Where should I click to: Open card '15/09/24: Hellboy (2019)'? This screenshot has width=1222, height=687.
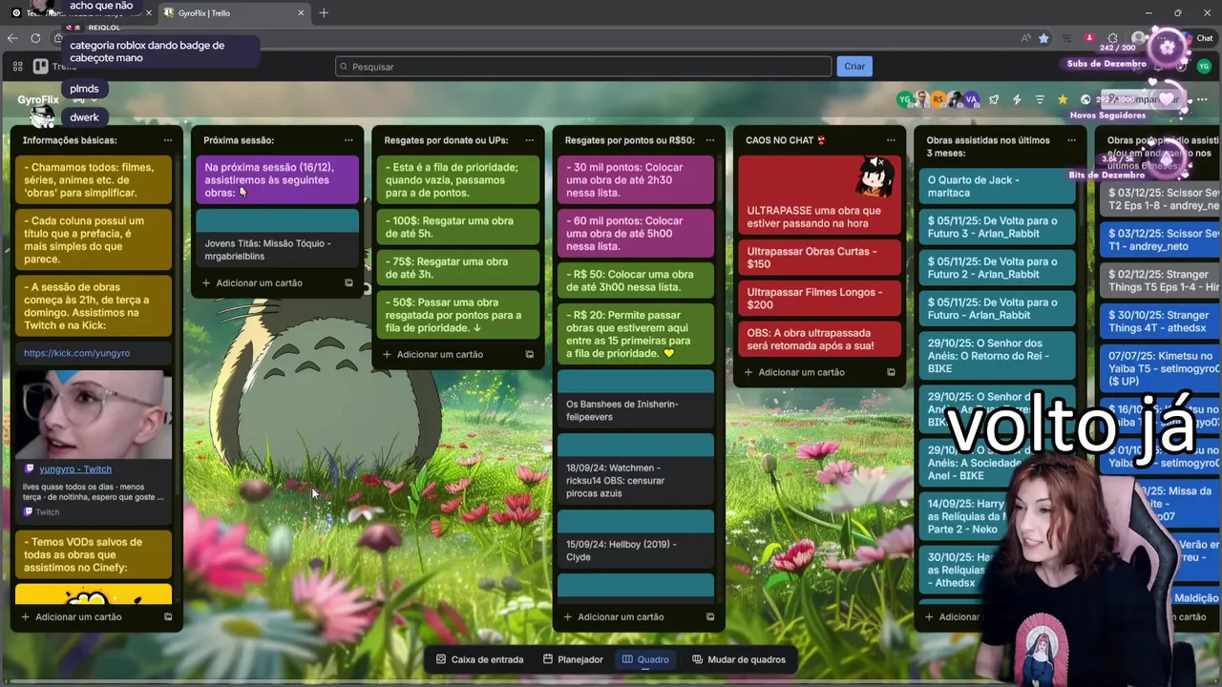(636, 538)
